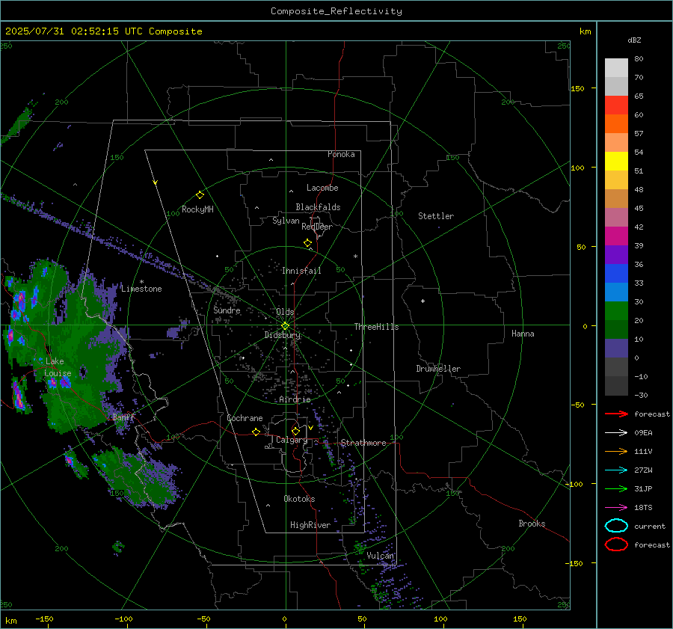Click the Sylvan label on map

click(x=286, y=221)
